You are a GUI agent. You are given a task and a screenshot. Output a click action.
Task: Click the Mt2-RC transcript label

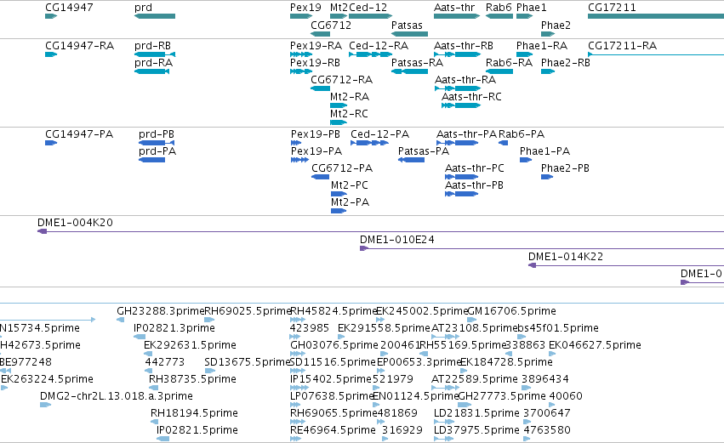click(349, 114)
